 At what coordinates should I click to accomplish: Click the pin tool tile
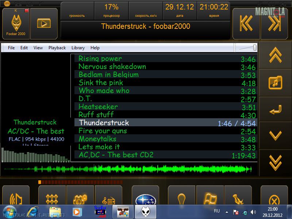pos(238,195)
